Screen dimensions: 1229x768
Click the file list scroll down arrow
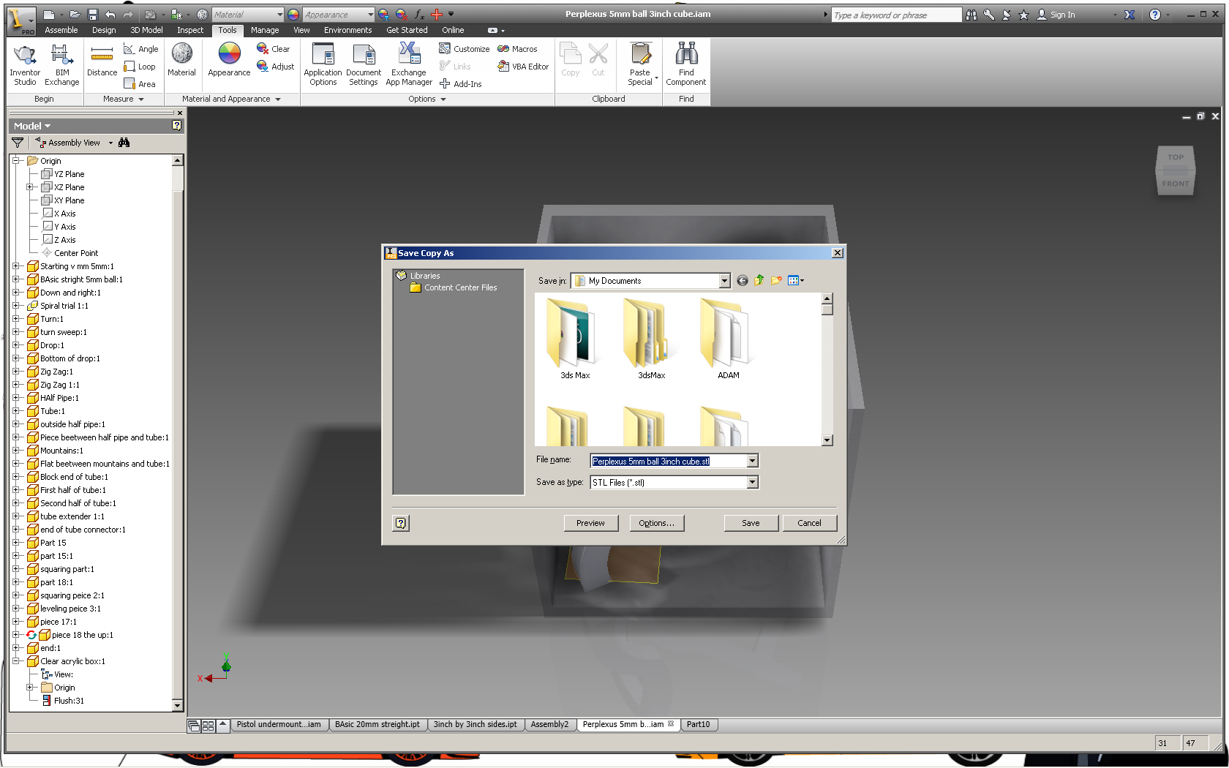tap(827, 440)
